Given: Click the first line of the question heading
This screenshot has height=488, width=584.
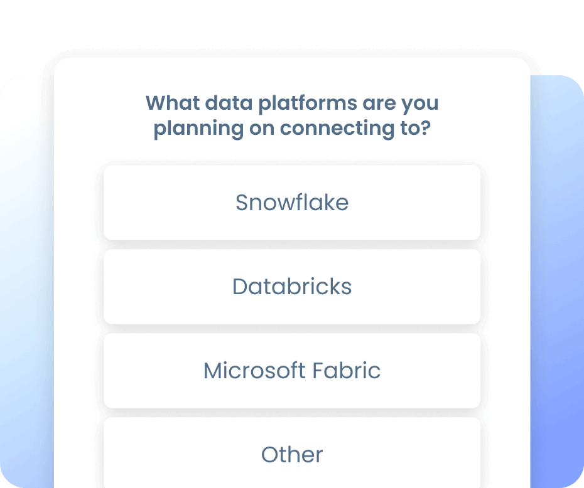Looking at the screenshot, I should tap(292, 103).
